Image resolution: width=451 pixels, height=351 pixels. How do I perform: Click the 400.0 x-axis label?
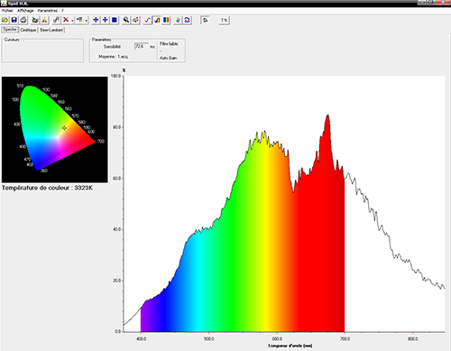[141, 339]
